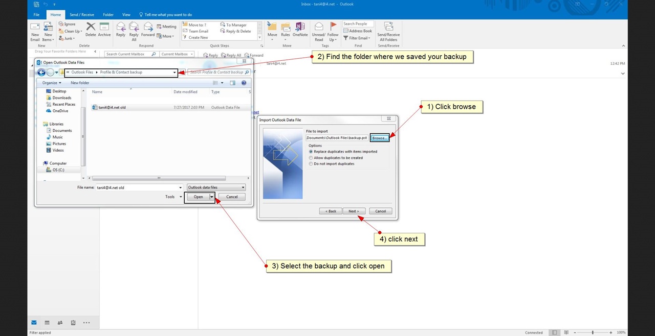
Task: Select OS (C:) drive in the navigation pane
Action: [58, 170]
